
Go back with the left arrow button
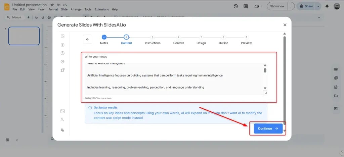tap(88, 39)
